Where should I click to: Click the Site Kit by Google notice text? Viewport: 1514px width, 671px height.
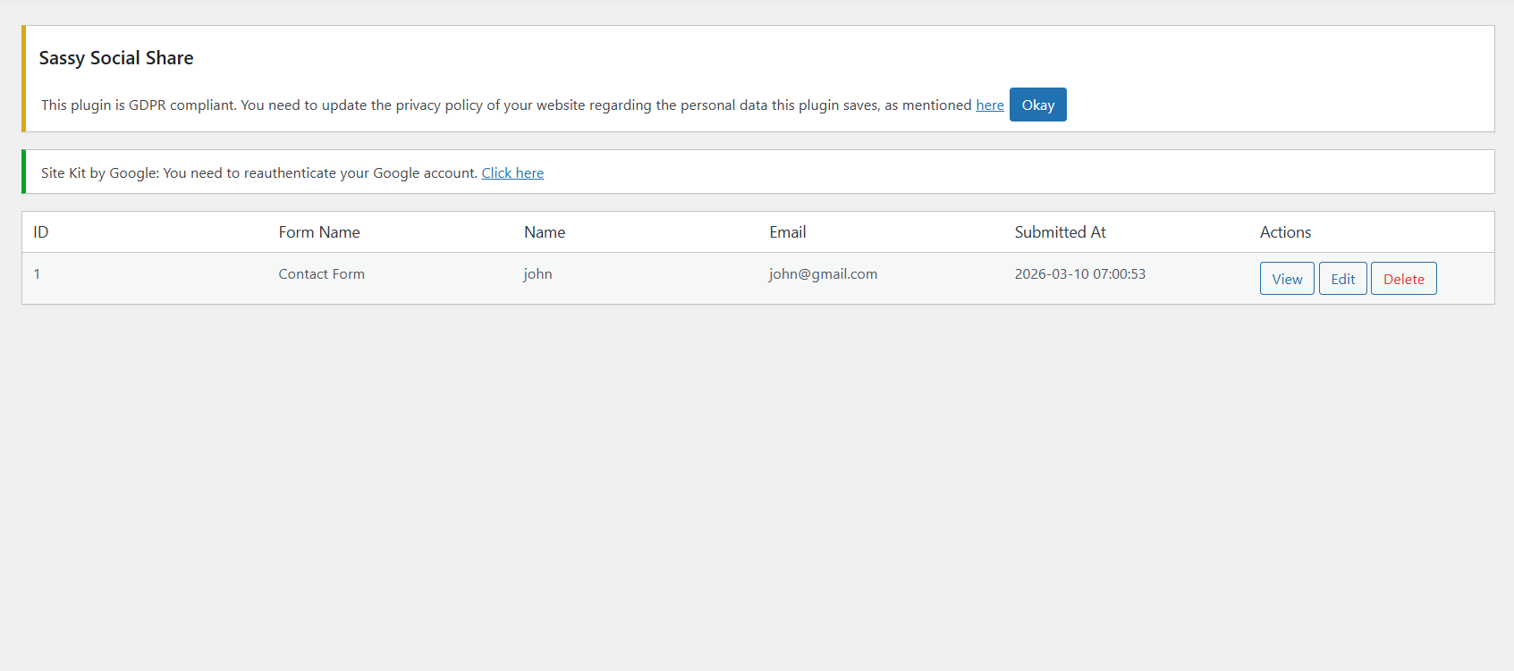pos(259,173)
